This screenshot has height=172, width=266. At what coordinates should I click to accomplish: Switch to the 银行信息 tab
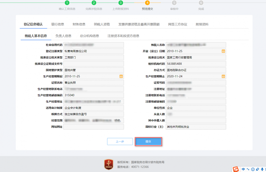coord(57,24)
